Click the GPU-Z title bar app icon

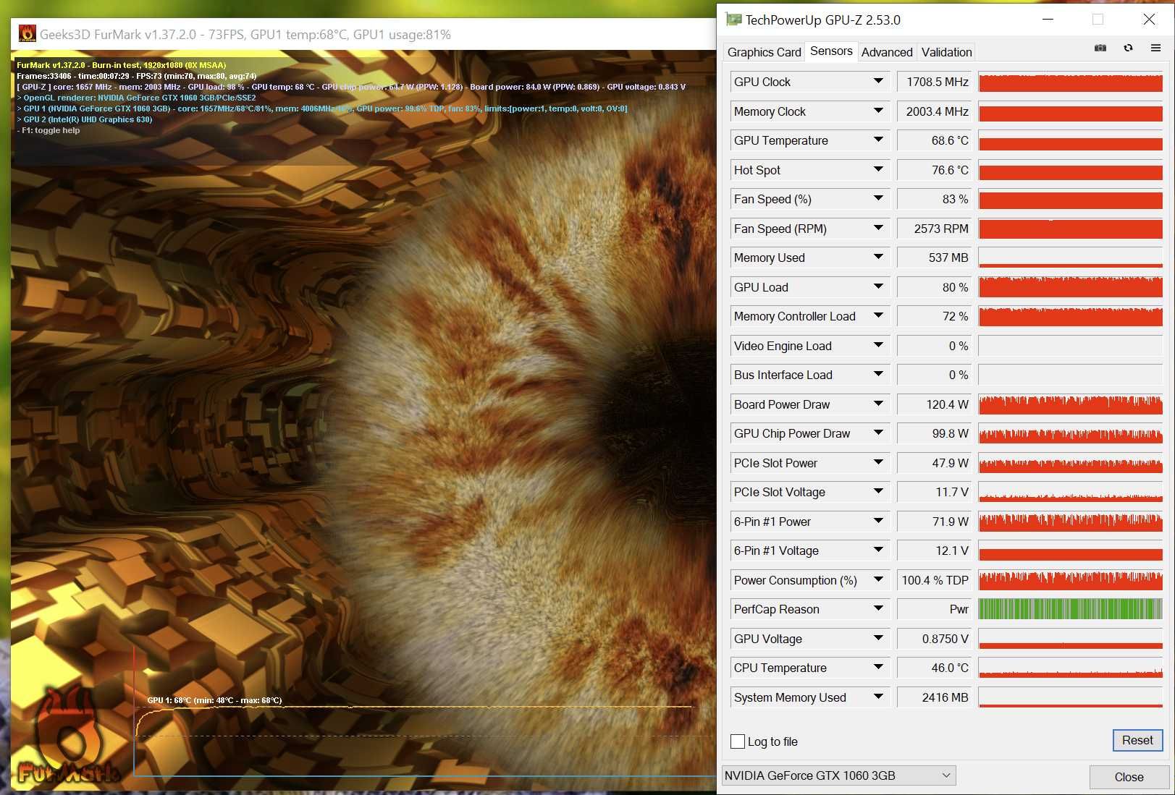(x=733, y=20)
